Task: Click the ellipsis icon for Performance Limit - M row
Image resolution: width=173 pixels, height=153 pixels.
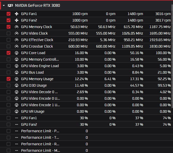Action: click(17, 150)
